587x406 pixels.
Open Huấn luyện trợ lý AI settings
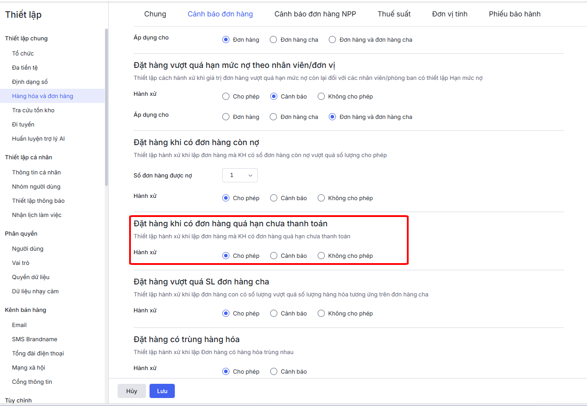point(38,138)
